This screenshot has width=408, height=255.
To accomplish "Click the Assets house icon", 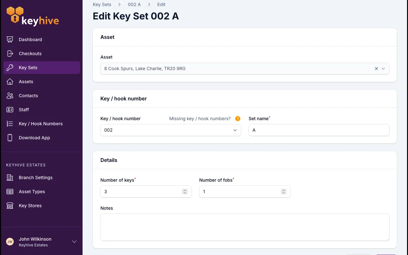I will pos(10,82).
